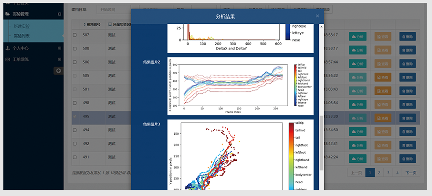432x196 pixels.
Task: Click 查看 button for row 495
Action: [x=383, y=117]
